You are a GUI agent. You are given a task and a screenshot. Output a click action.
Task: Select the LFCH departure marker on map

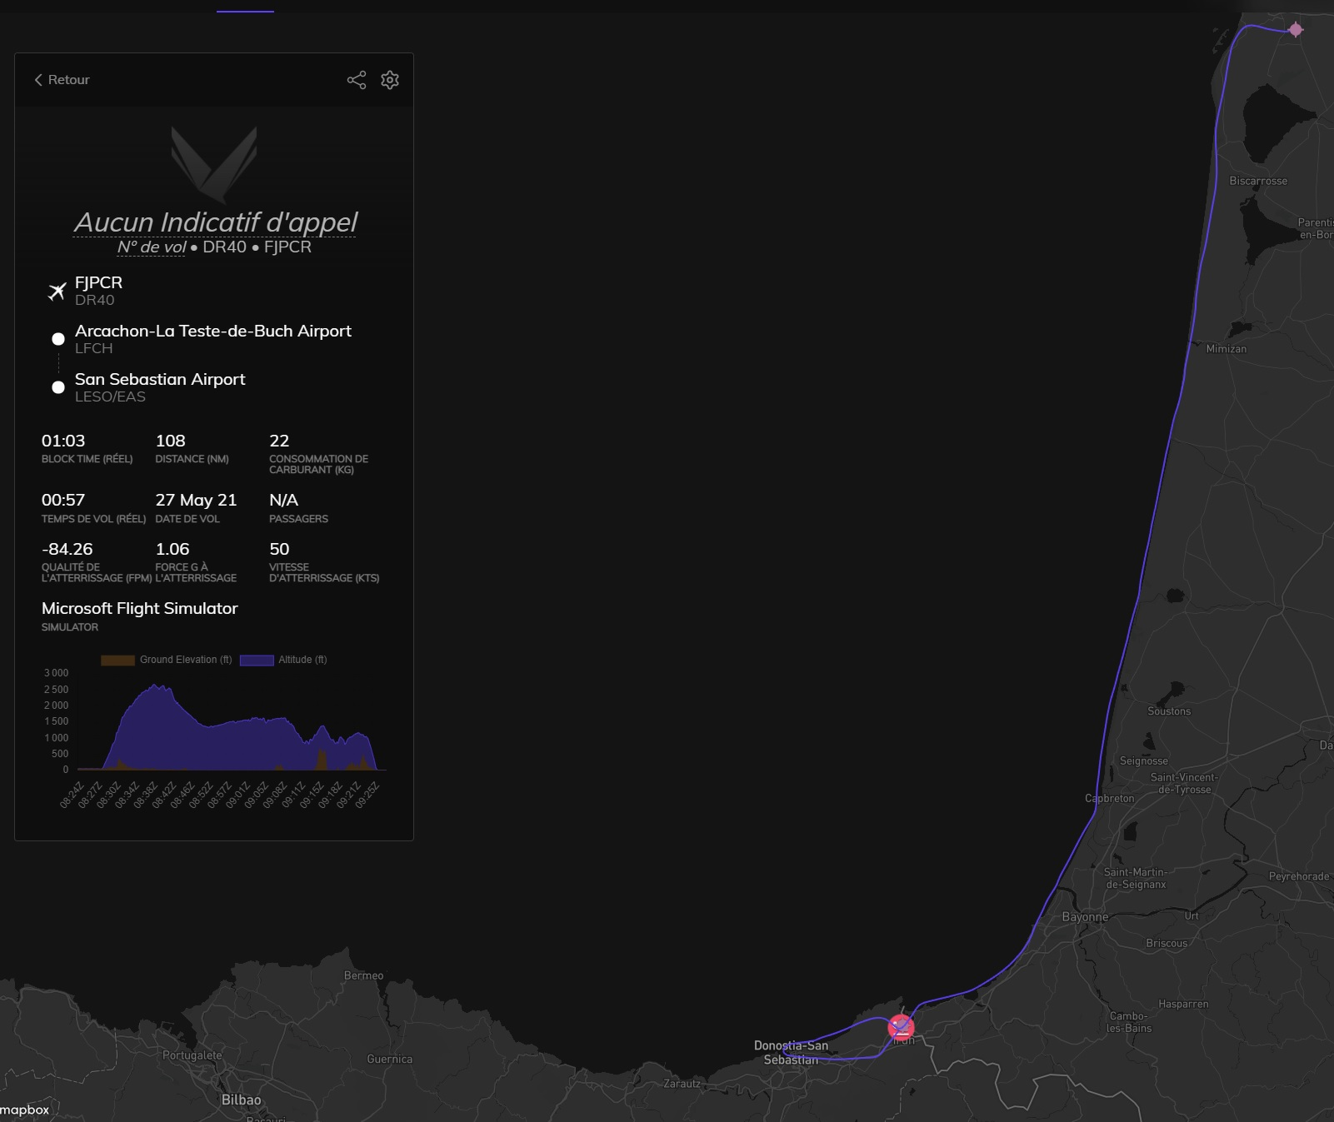tap(1296, 30)
